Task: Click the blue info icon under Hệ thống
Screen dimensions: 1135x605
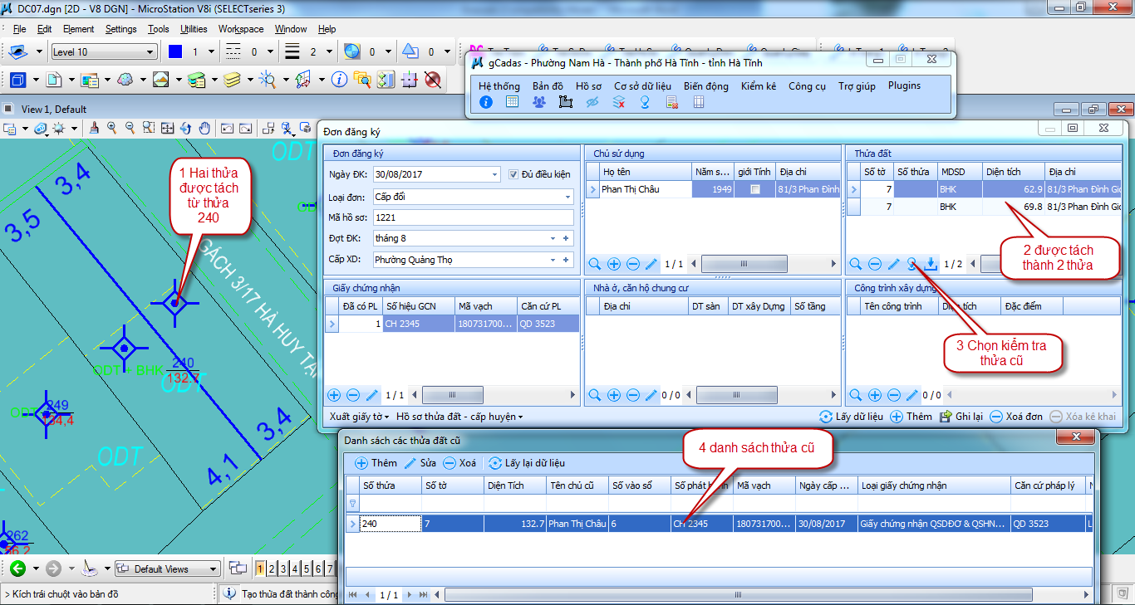Action: click(486, 102)
